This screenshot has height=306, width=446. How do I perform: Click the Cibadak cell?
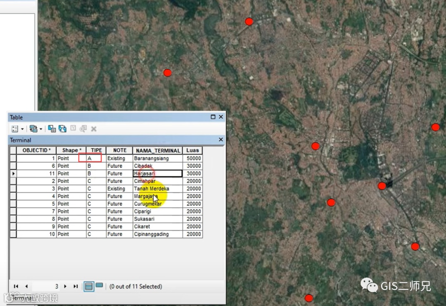(x=158, y=166)
